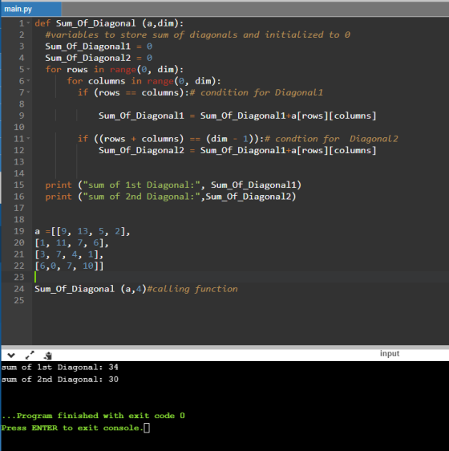Click the 'Sum_Of_Diagonal (a,4)' call on line 24
This screenshot has height=451, width=449.
[91, 289]
